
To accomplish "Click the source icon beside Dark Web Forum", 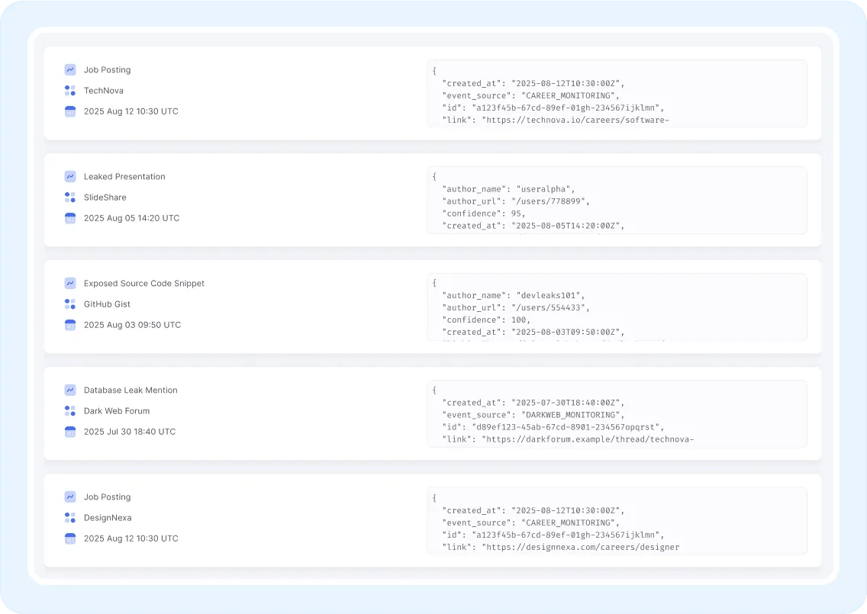I will tap(70, 411).
